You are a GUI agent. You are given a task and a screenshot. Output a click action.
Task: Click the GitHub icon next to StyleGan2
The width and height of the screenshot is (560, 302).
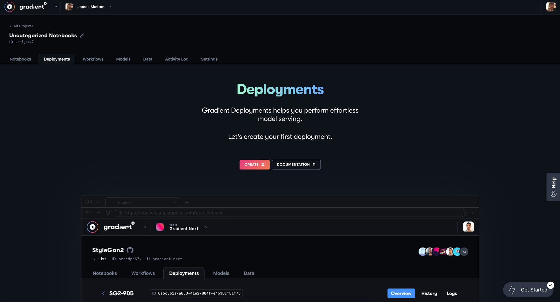coord(130,250)
